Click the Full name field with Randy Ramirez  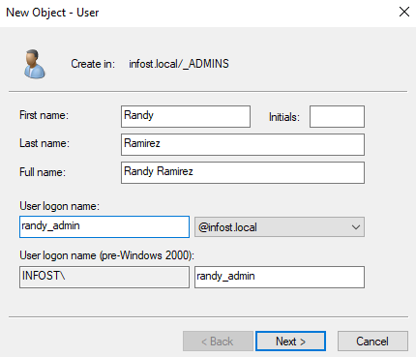243,172
